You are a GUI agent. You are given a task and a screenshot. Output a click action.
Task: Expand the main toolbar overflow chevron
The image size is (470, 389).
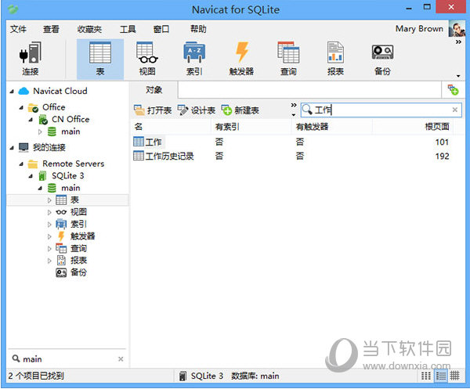[x=458, y=42]
